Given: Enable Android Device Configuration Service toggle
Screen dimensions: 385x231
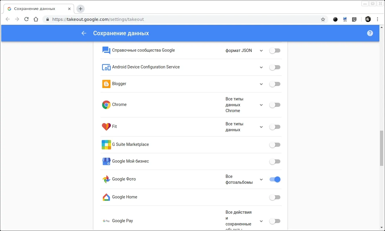Looking at the screenshot, I should click(x=275, y=67).
